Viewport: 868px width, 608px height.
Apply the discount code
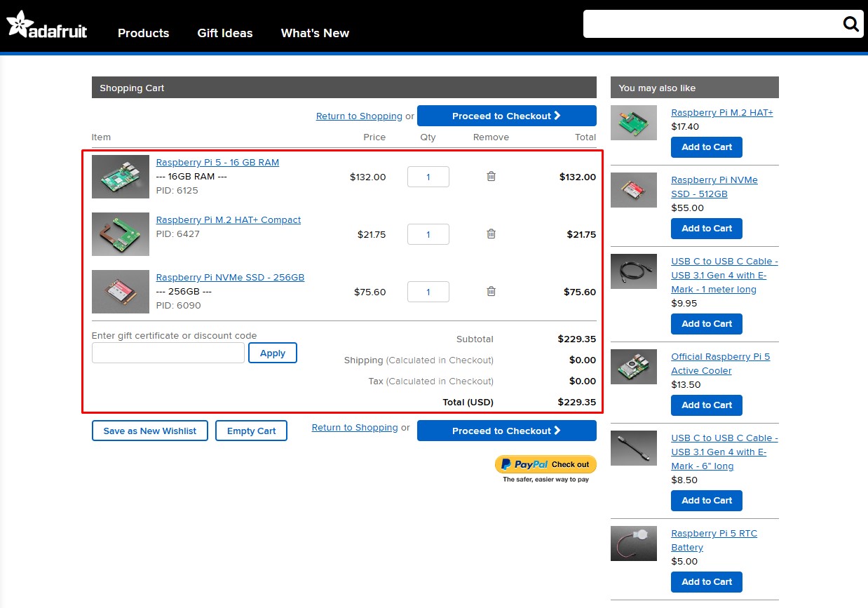(x=272, y=353)
